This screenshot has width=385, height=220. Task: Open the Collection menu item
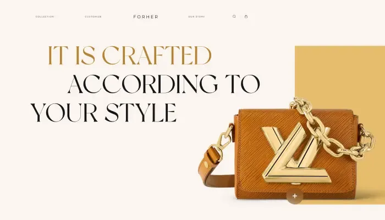[x=45, y=16]
